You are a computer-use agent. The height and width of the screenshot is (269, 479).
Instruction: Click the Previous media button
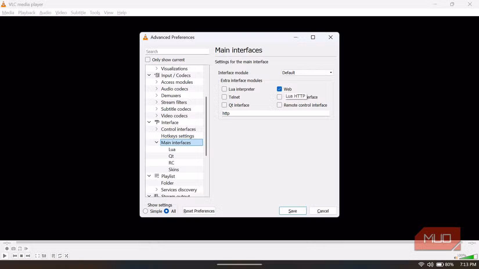point(15,256)
